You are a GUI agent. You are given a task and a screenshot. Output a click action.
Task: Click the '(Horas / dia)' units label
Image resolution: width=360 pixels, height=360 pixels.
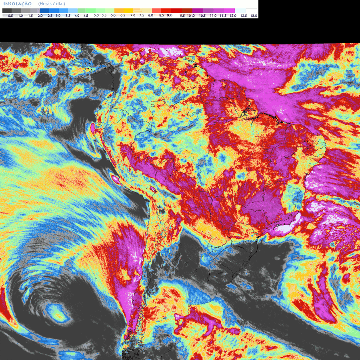[52, 4]
